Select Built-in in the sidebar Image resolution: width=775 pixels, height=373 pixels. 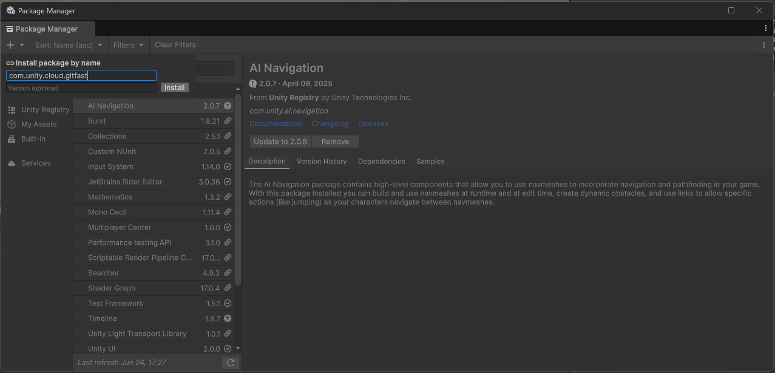(33, 139)
